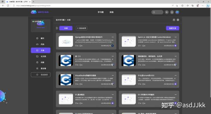This screenshot has width=211, height=114.
Task: Open the bpmn-js card's three-dot menu
Action: click(176, 37)
